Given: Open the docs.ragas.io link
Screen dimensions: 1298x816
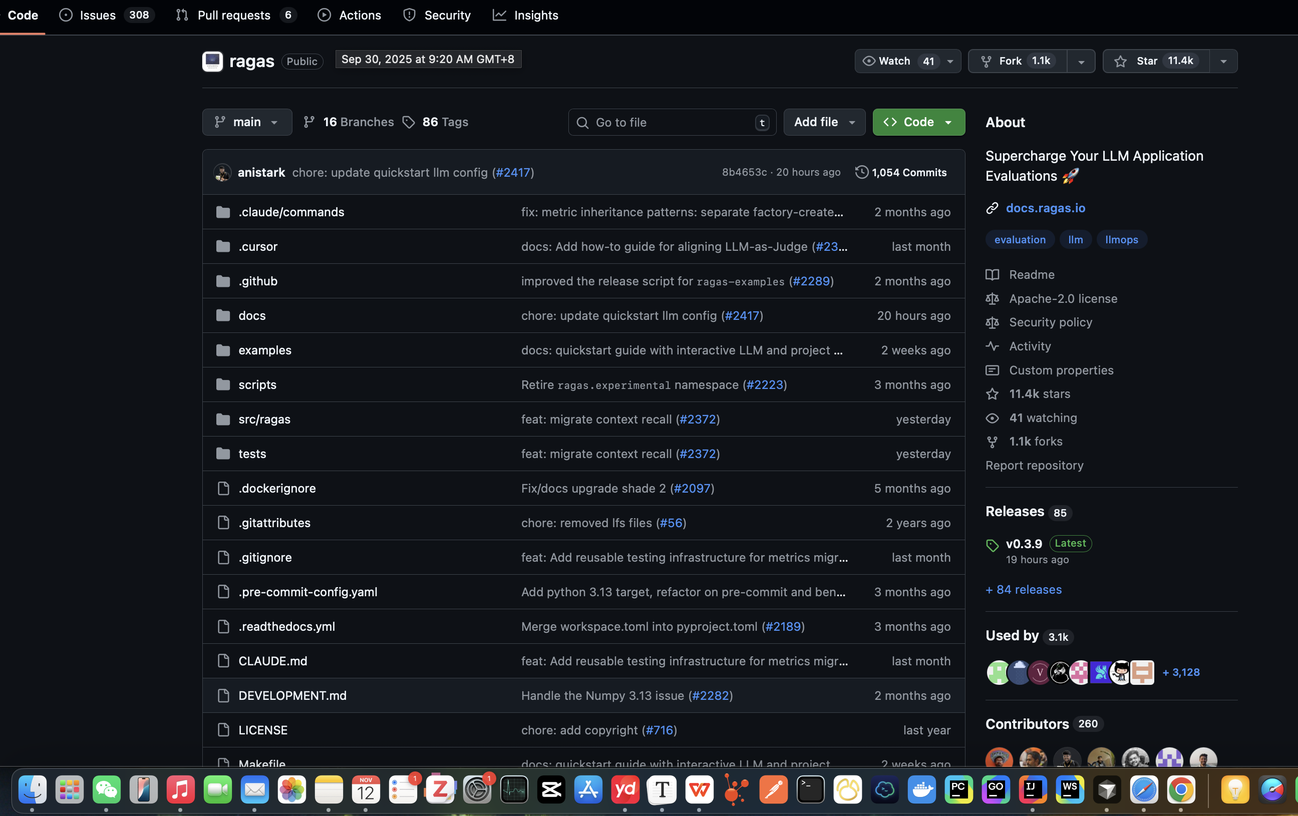Looking at the screenshot, I should coord(1045,208).
